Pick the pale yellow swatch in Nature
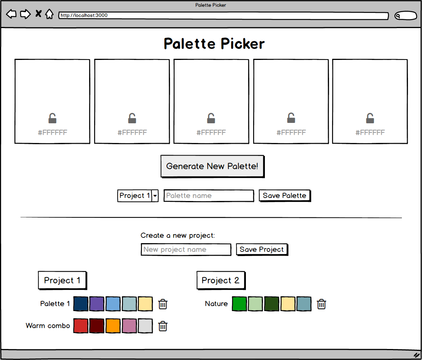The image size is (422, 360). tap(288, 304)
